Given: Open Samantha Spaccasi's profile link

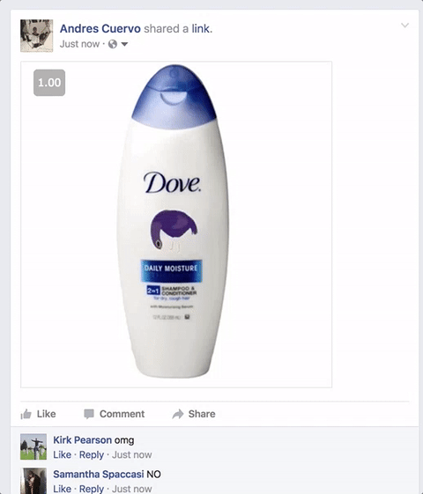Looking at the screenshot, I should [x=99, y=474].
